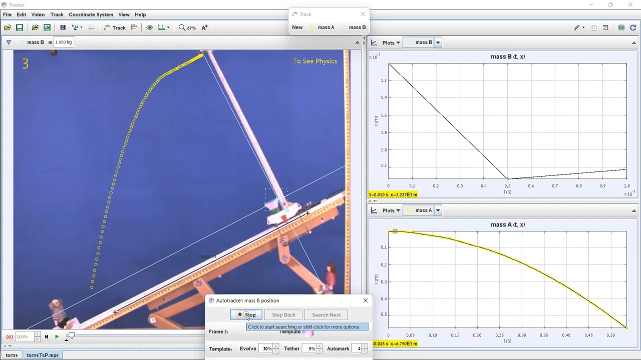Click the Track create button
Screen dimensions: 641x360
115,27
